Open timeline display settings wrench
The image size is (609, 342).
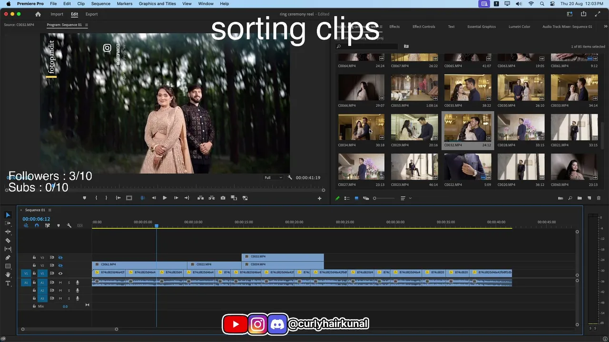tap(69, 225)
